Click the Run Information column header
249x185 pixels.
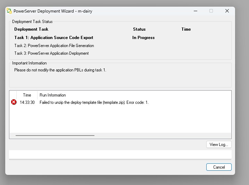(x=53, y=95)
